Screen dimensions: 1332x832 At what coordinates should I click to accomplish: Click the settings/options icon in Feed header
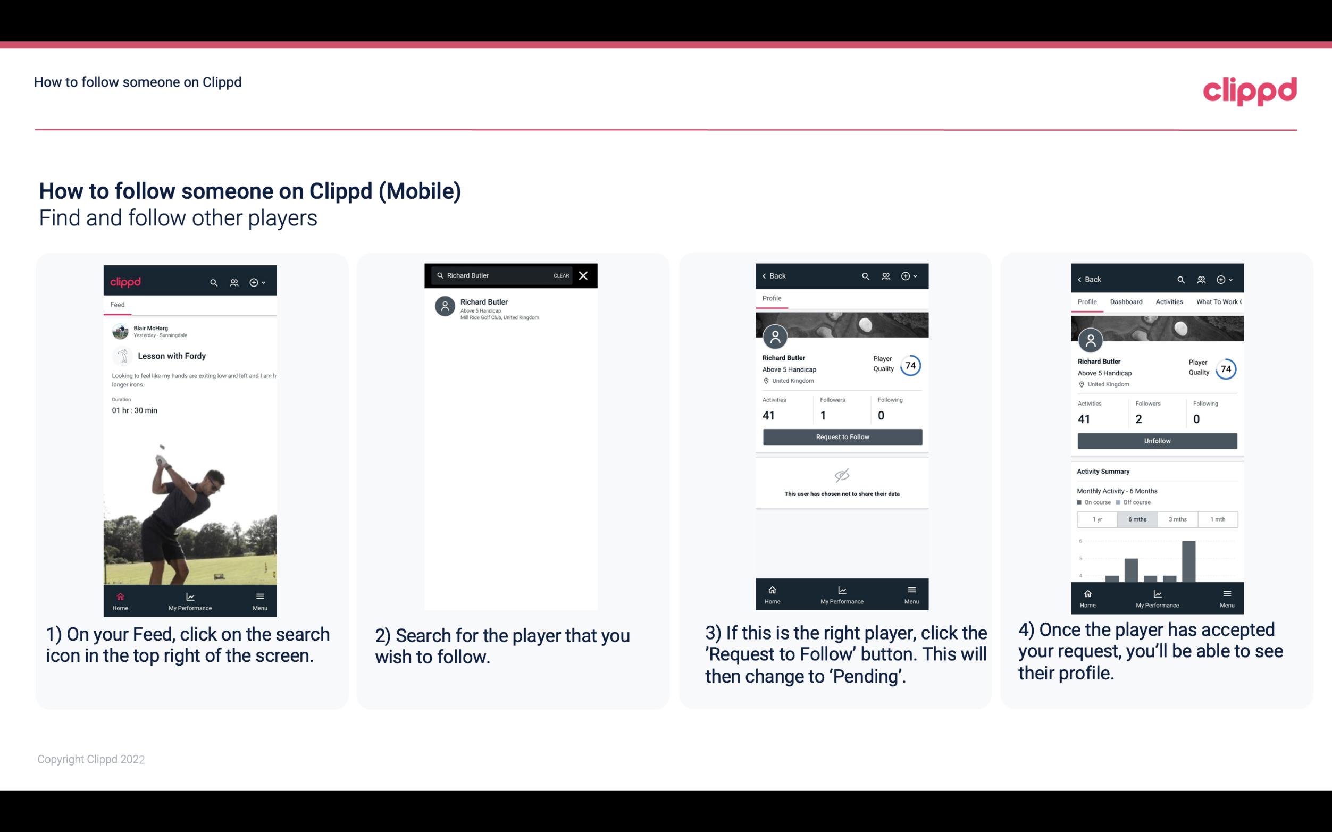[x=255, y=282]
